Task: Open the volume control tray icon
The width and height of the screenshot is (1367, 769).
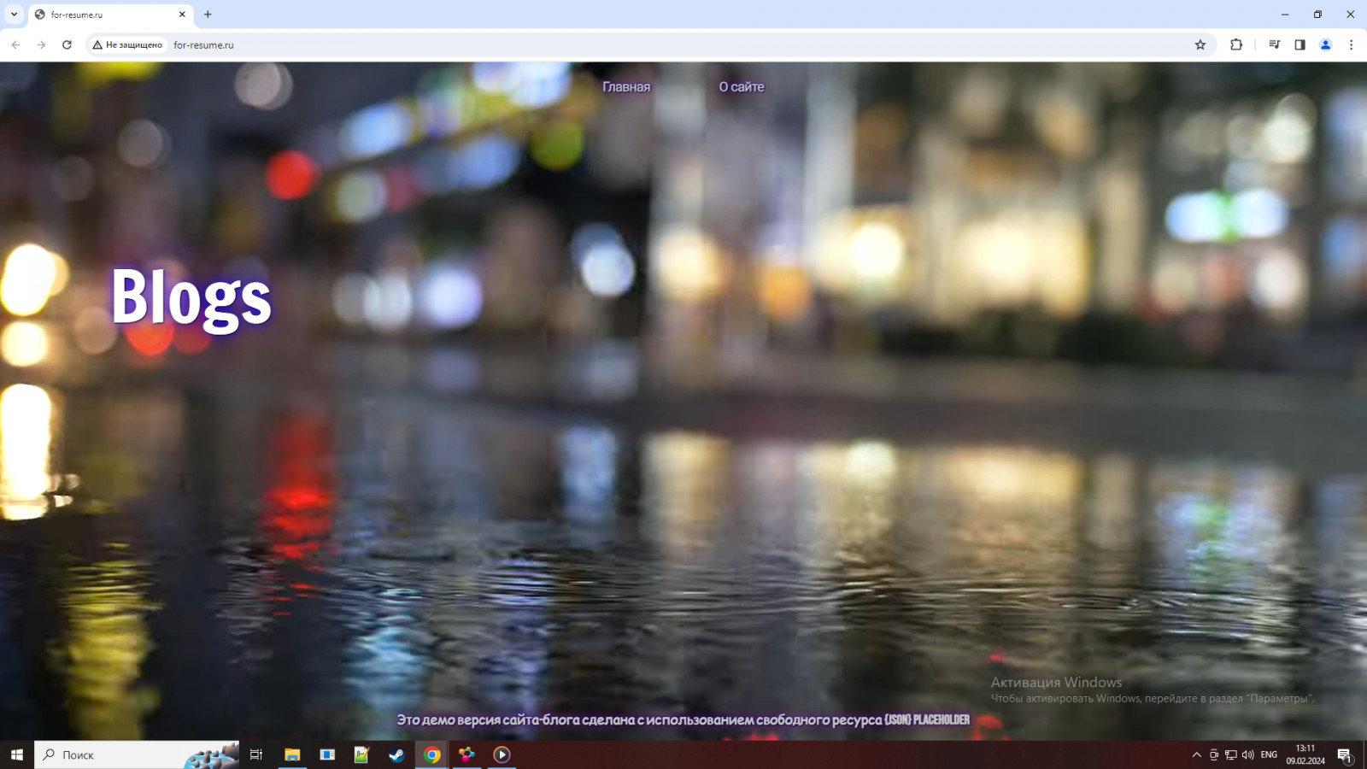Action: pos(1248,754)
